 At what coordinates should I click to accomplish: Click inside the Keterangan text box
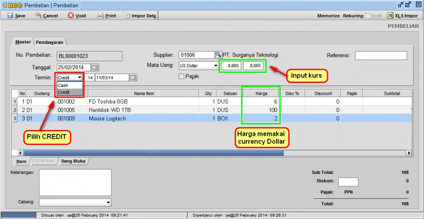(75, 182)
